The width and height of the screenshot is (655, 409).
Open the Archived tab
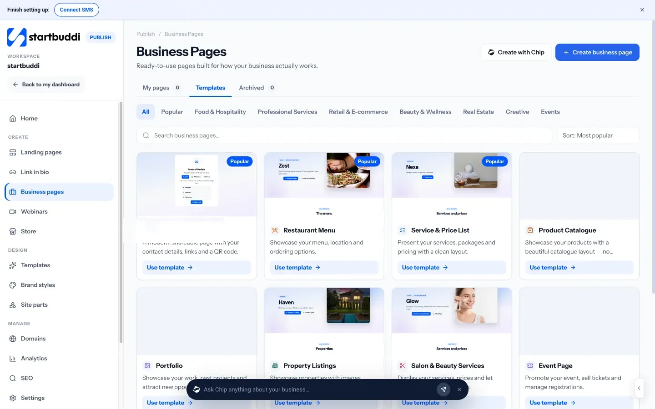pyautogui.click(x=257, y=88)
